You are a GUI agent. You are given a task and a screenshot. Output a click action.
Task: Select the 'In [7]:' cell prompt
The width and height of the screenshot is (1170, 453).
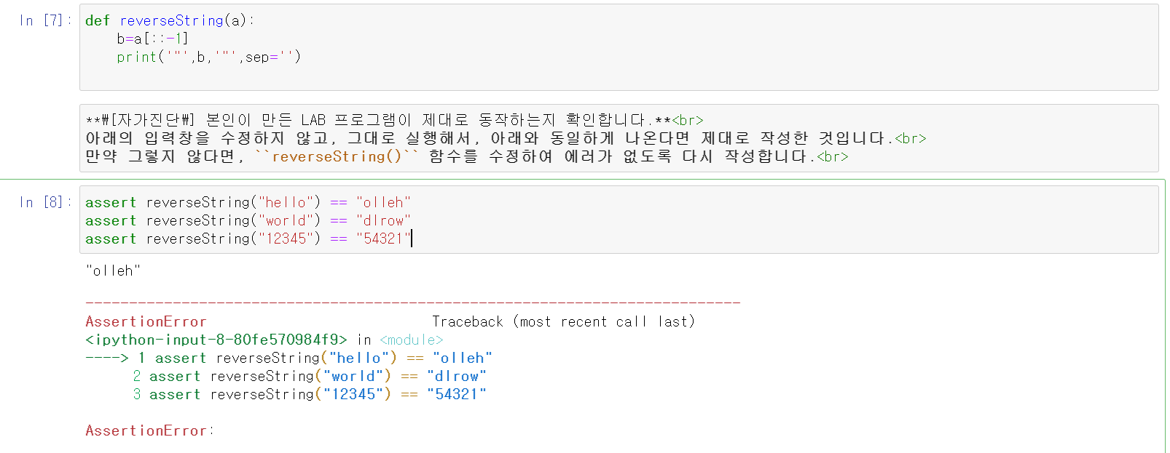pos(45,20)
